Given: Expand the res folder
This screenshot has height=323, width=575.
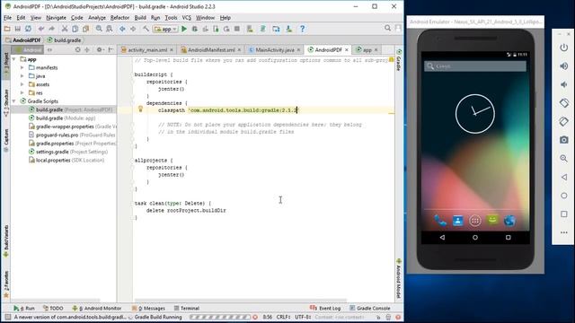Looking at the screenshot, I should pos(22,92).
